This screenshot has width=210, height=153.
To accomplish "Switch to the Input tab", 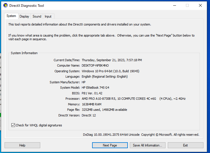I will (48, 16).
